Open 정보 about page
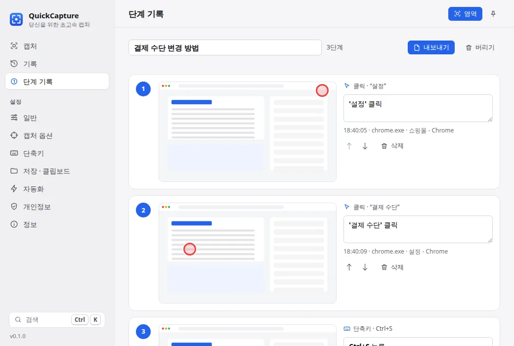The height and width of the screenshot is (346, 514). (x=57, y=224)
